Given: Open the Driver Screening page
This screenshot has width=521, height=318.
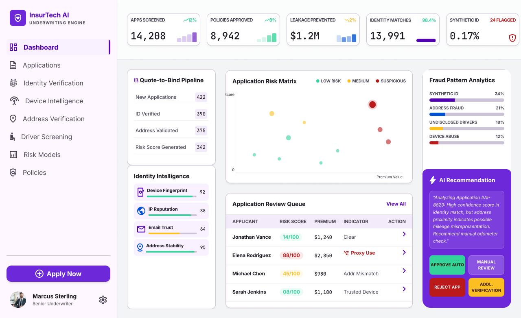Looking at the screenshot, I should (58, 137).
